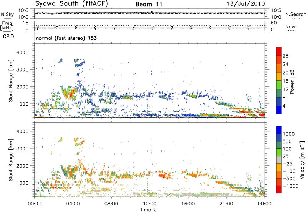Click the 'Nave' legend label
Image resolution: width=306 pixels, height=212 pixels.
pyautogui.click(x=291, y=26)
